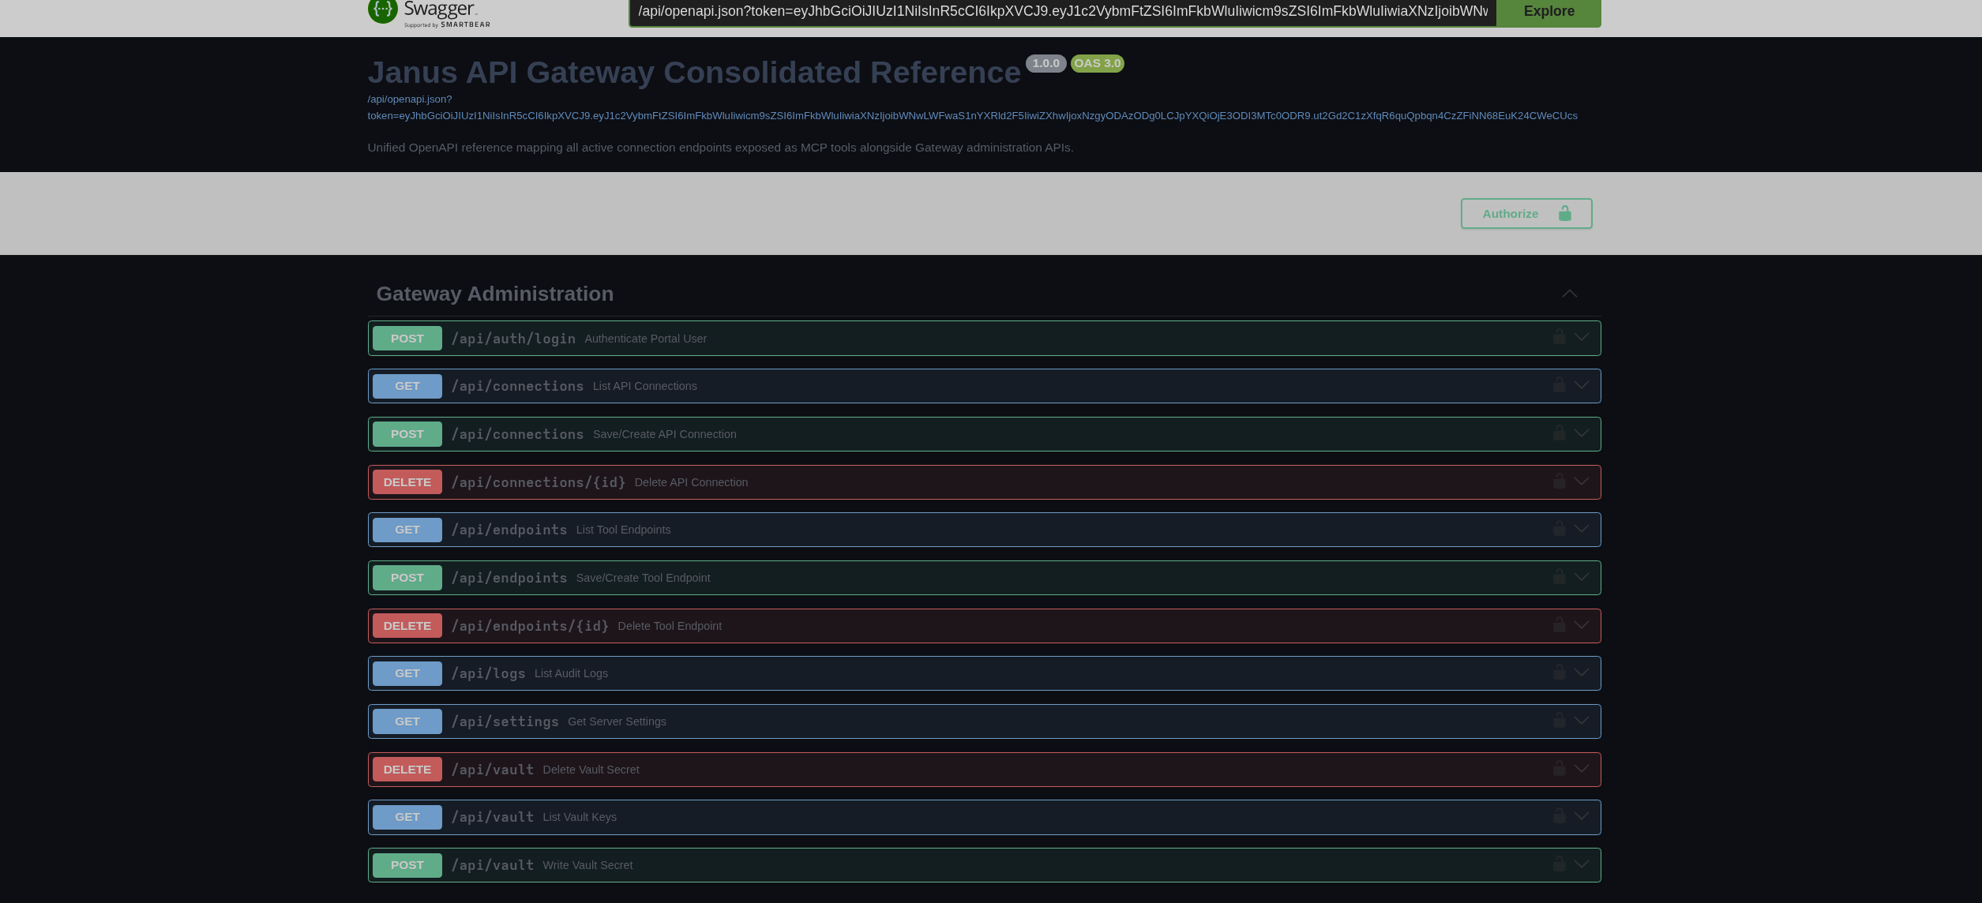This screenshot has width=1982, height=903.
Task: Expand POST /api/connections chevron
Action: coord(1581,433)
